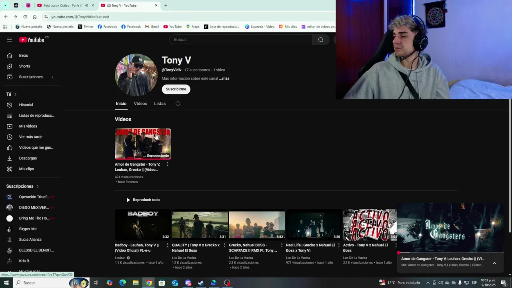Open Microsoft Edge from the taskbar
Image resolution: width=512 pixels, height=288 pixels.
(x=122, y=283)
